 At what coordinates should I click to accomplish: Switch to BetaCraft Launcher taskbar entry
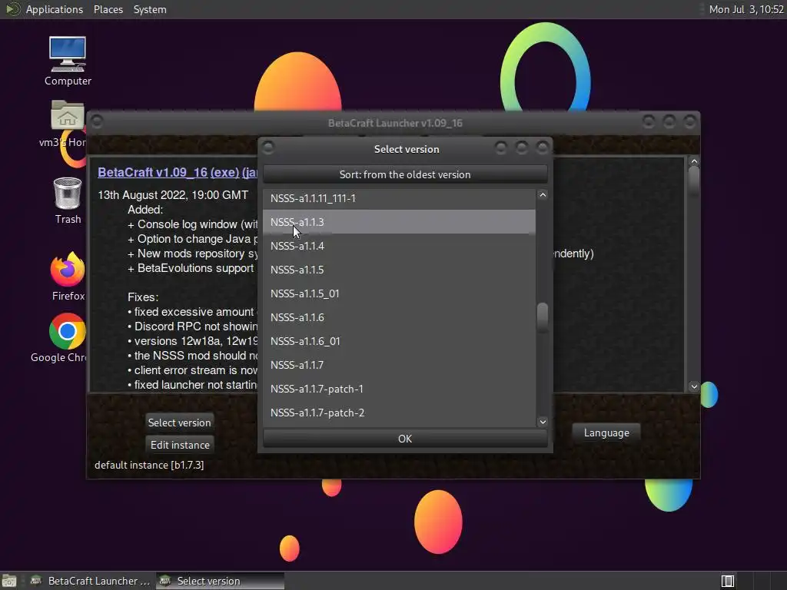[91, 581]
